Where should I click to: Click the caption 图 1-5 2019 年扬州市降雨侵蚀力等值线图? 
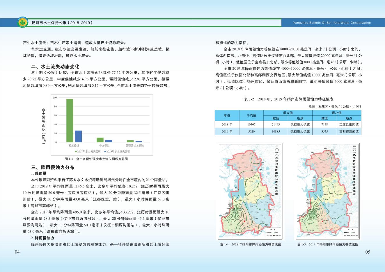tap(328, 244)
